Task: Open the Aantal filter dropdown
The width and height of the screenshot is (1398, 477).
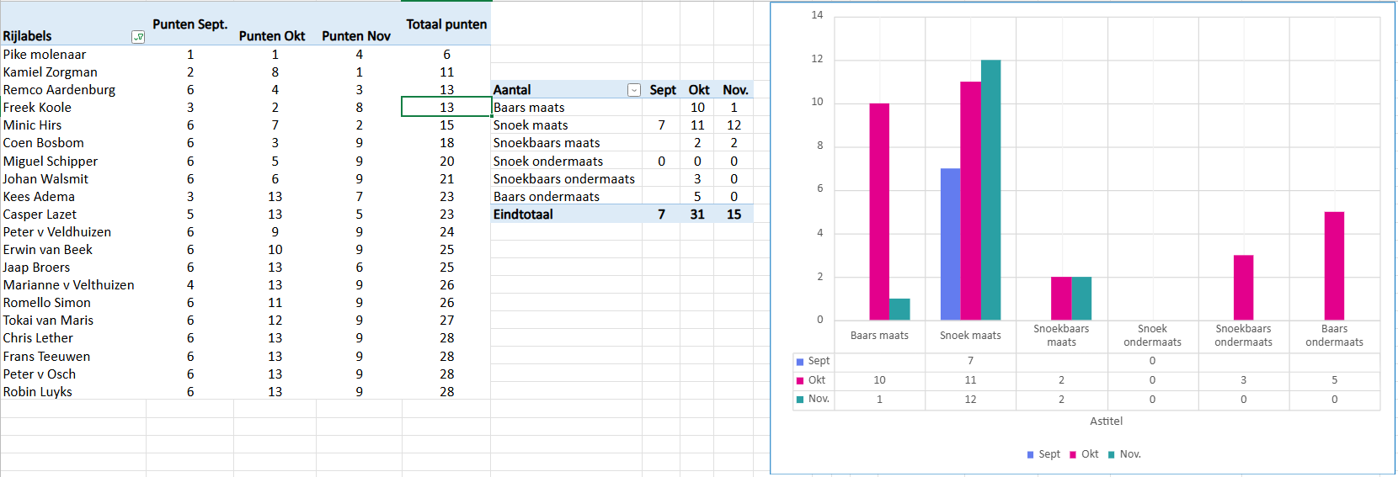Action: 634,90
